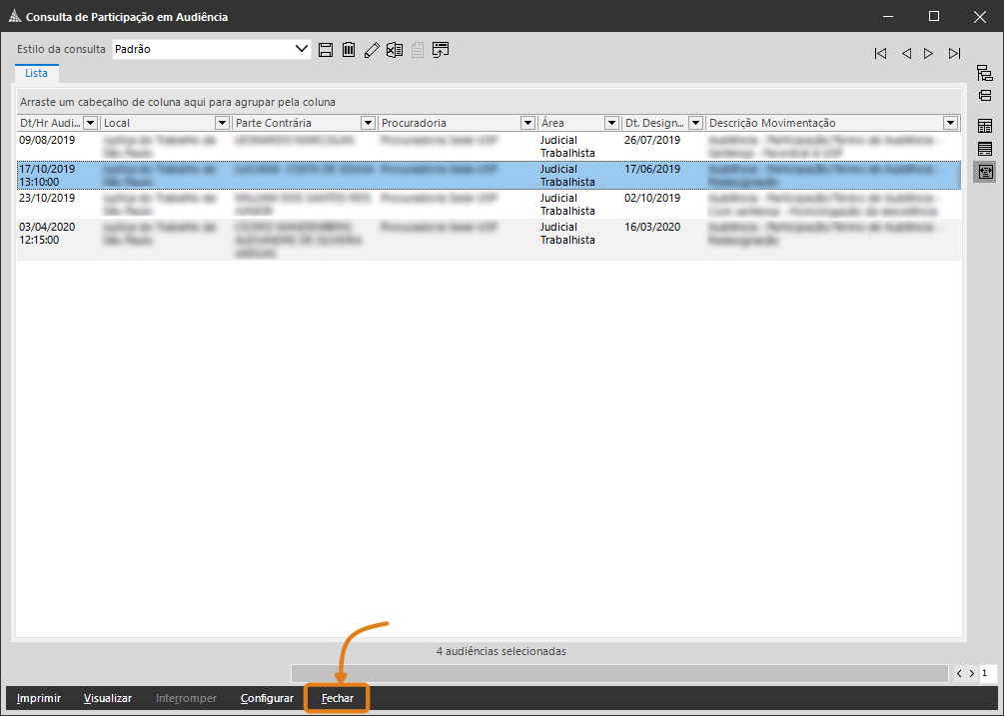
Task: Click the Fechar button
Action: coord(338,698)
